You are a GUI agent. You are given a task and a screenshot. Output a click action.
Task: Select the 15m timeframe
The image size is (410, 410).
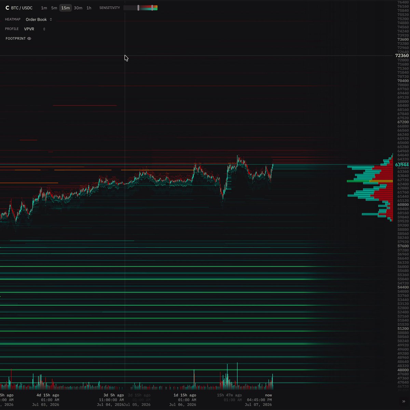coord(66,8)
